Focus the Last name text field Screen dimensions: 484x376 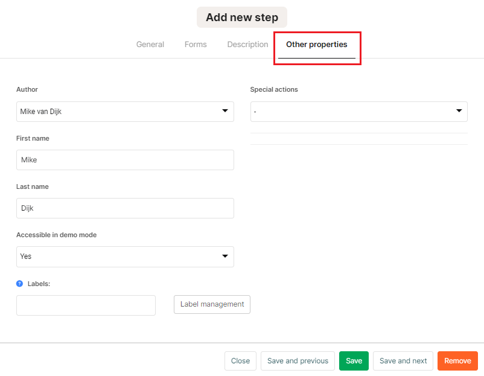[125, 208]
